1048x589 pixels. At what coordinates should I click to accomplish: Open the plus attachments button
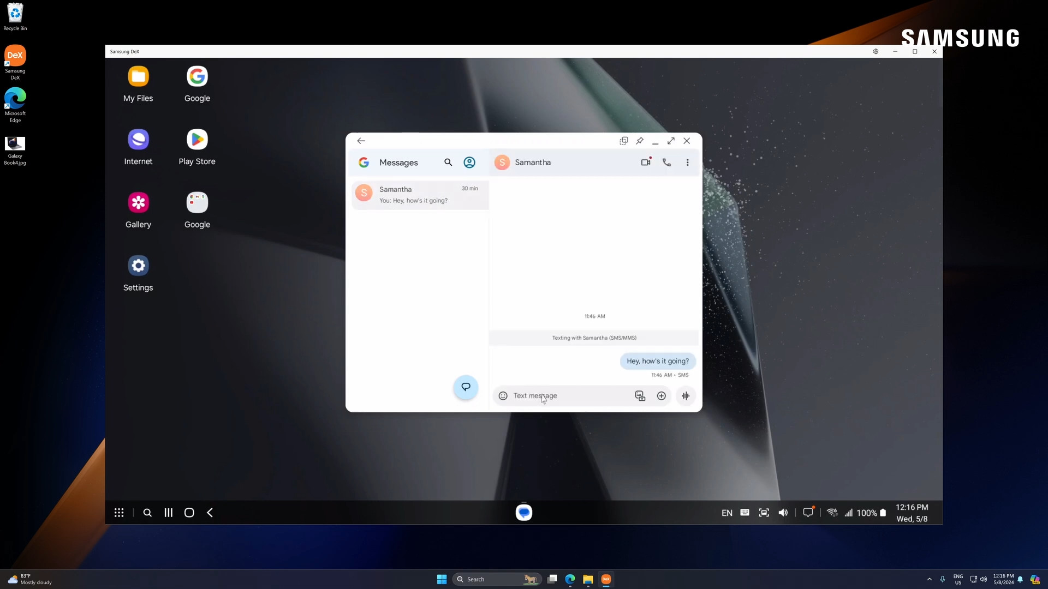pyautogui.click(x=661, y=396)
